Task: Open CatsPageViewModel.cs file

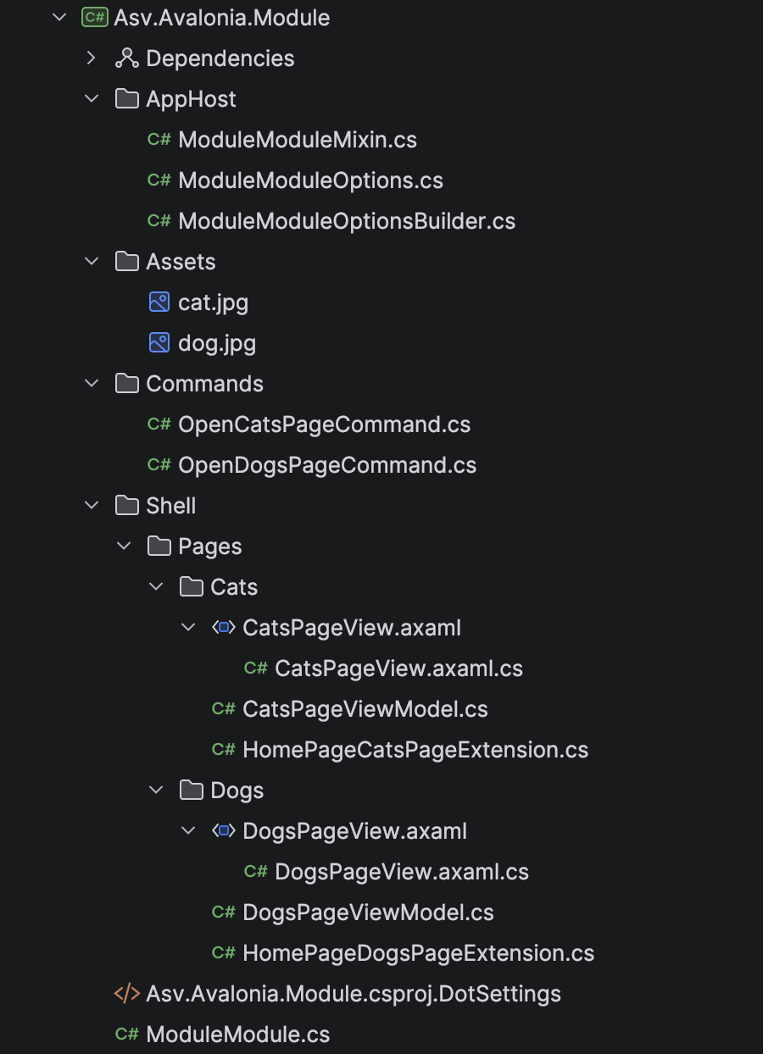Action: 365,709
